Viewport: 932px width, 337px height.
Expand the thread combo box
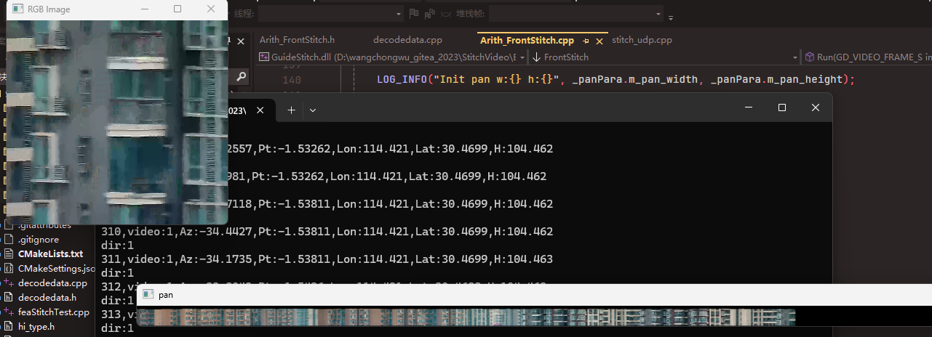tap(398, 13)
